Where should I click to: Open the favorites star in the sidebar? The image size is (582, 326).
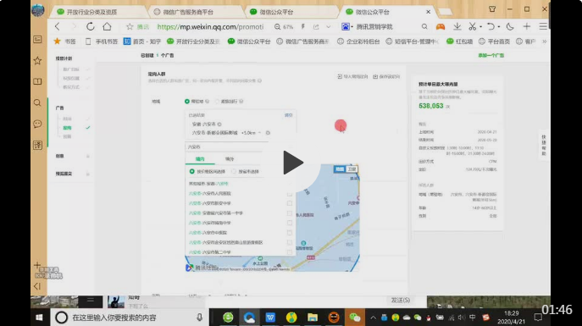click(37, 60)
